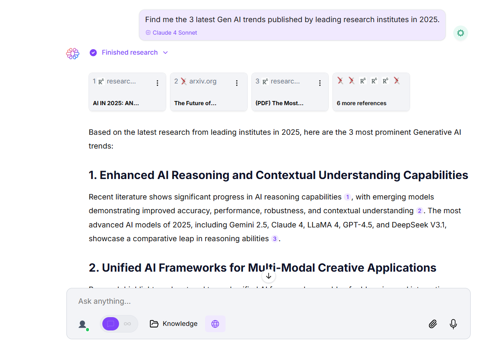The image size is (497, 343).
Task: Click the green gear user avatar icon
Action: tap(460, 33)
